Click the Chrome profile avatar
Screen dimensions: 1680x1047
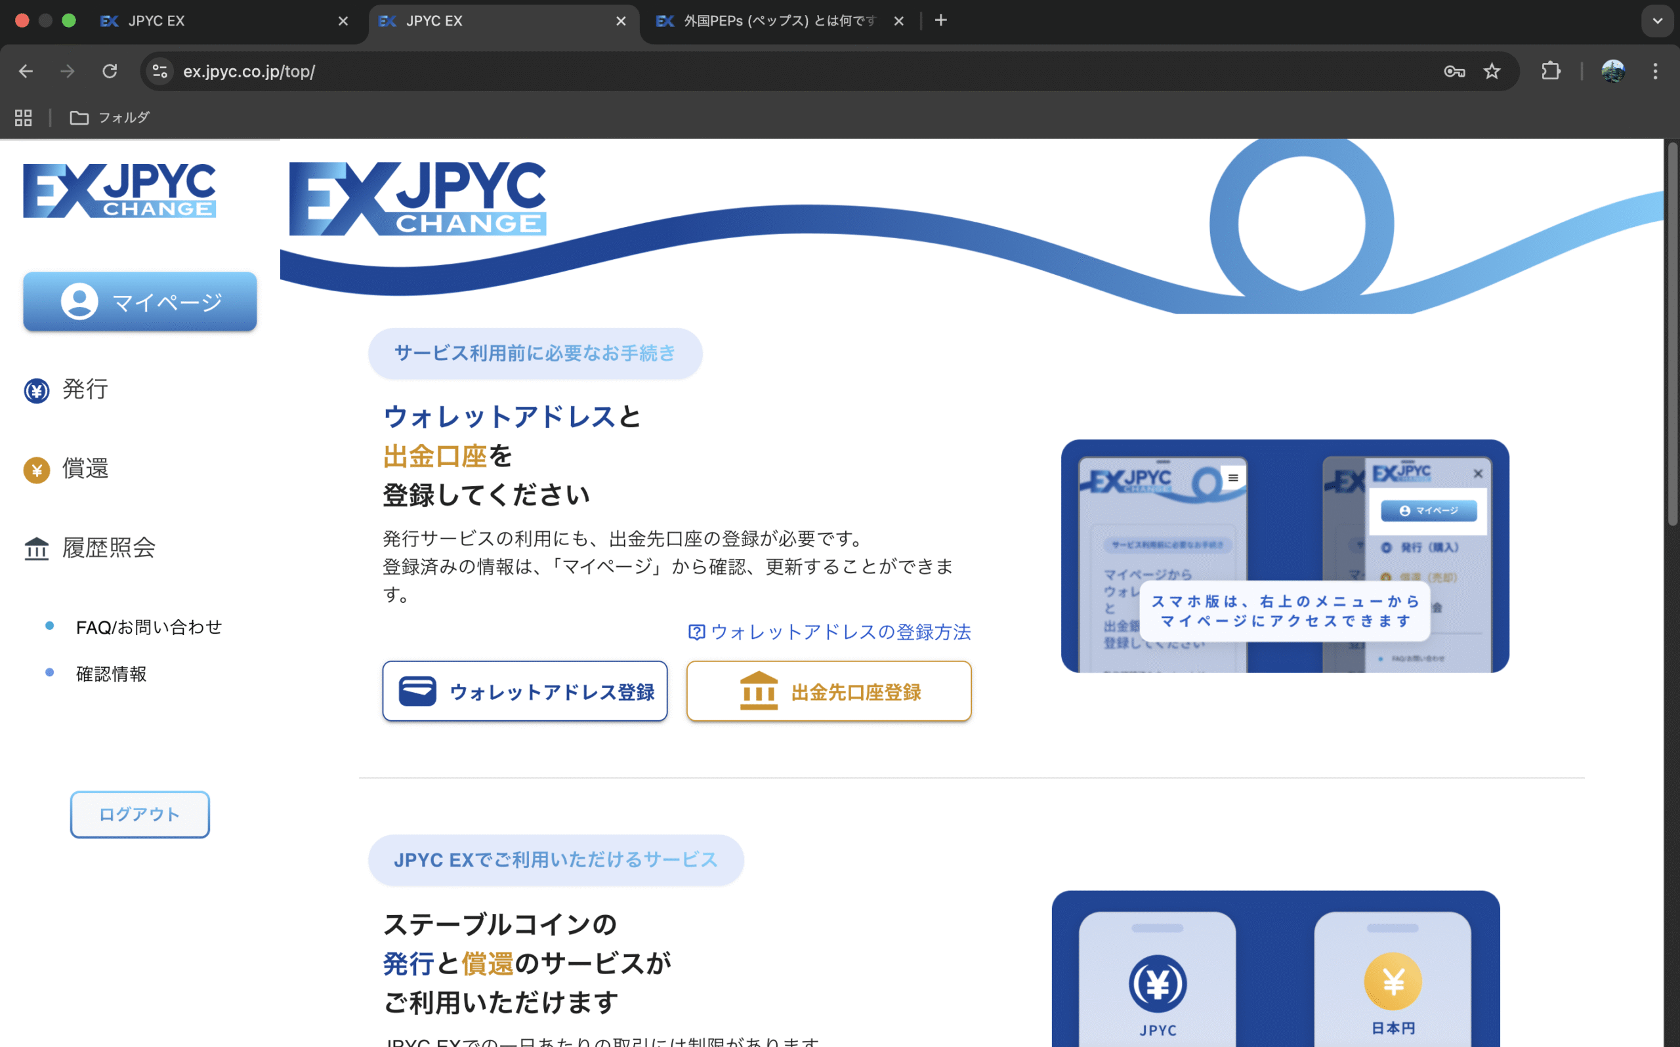click(1613, 72)
